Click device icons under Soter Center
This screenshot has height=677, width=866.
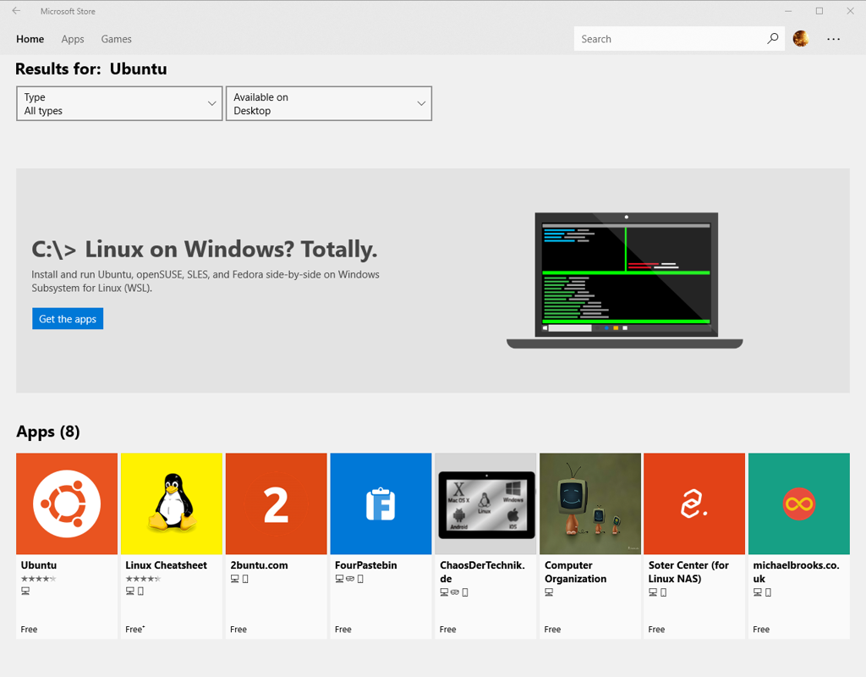[x=658, y=592]
